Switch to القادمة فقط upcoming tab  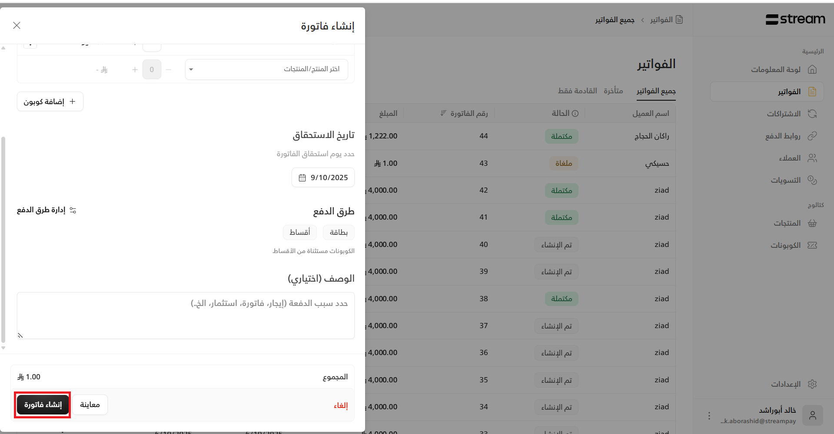577,91
